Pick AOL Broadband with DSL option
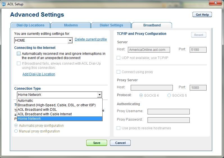 tap(60, 110)
